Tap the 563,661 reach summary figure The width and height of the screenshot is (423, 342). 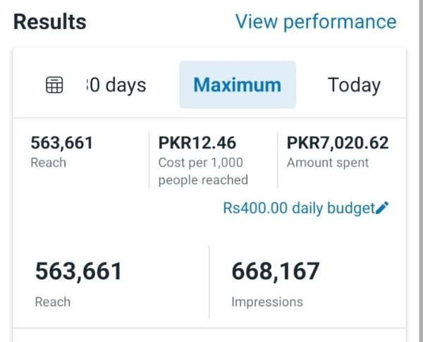tap(61, 143)
